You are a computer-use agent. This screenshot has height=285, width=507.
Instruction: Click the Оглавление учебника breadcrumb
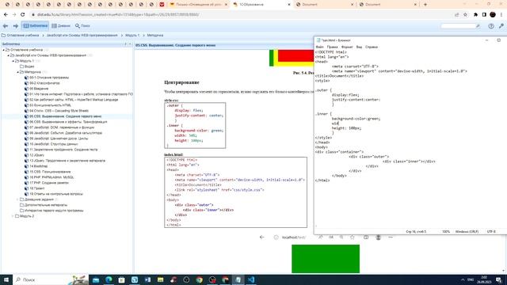point(23,35)
